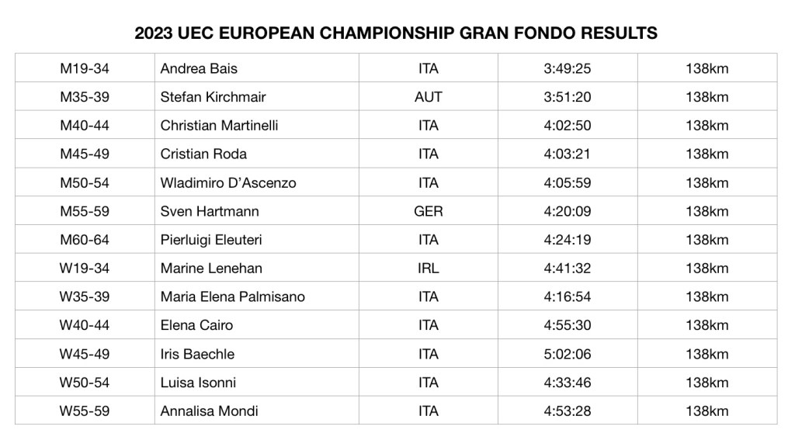The width and height of the screenshot is (795, 447).
Task: Select the M45-49 category cell
Action: [85, 154]
